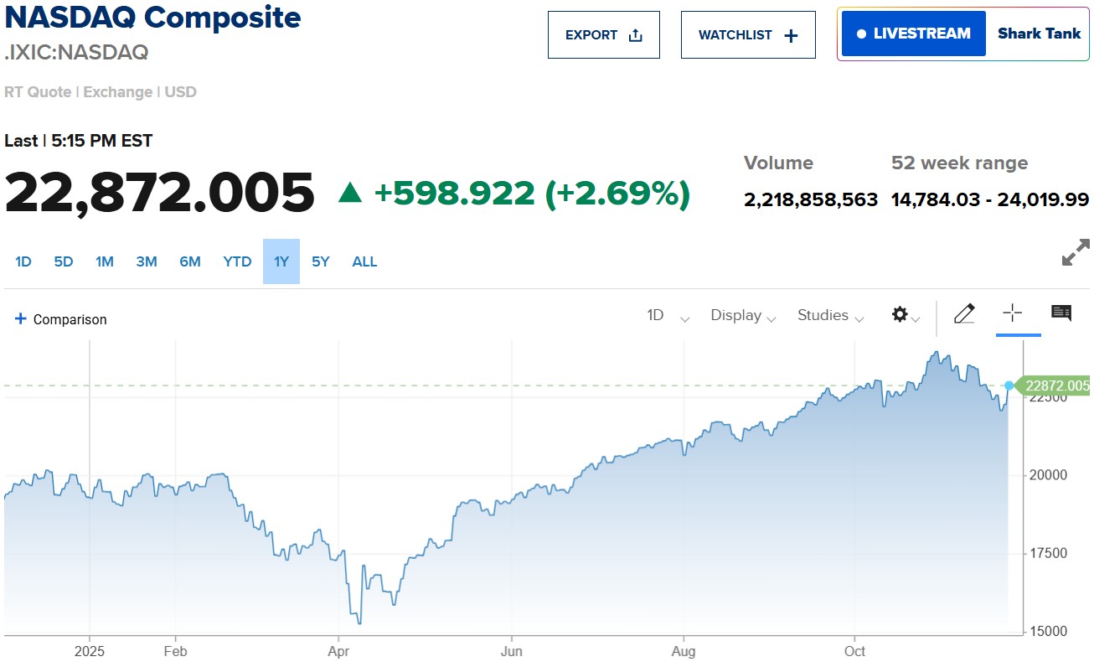Screen dimensions: 1094x662
Task: Toggle the ALL time range on
Action: point(364,261)
